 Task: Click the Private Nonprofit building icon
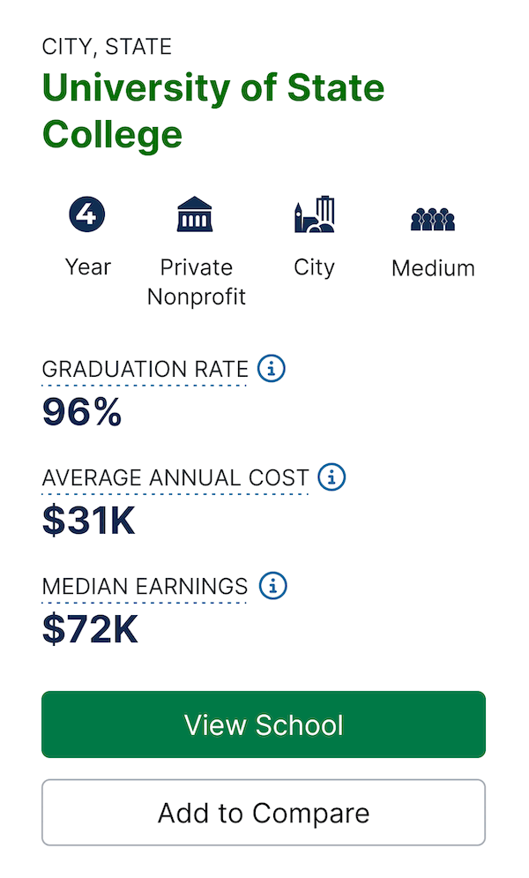pyautogui.click(x=195, y=214)
